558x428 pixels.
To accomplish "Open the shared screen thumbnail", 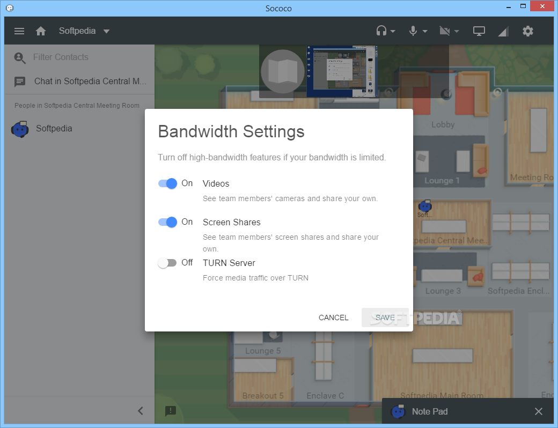I will [342, 71].
